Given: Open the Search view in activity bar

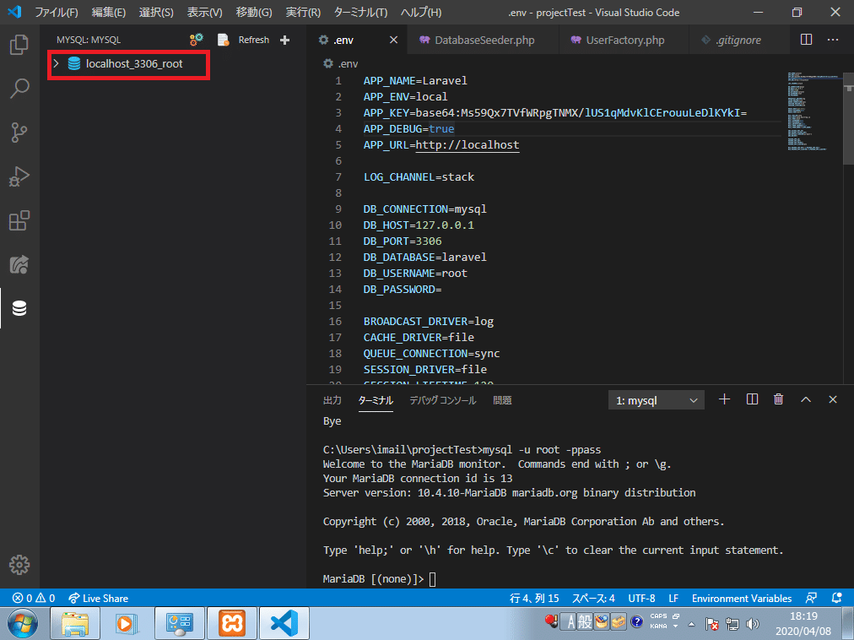Looking at the screenshot, I should click(x=19, y=89).
